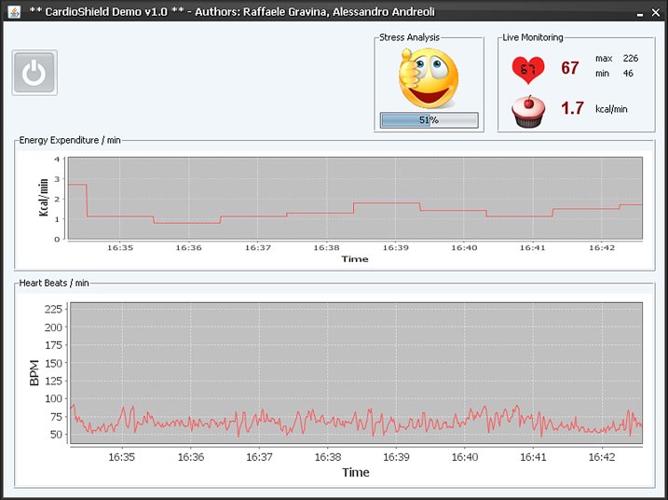Click the thumbs-up smiley stress emoticon
The width and height of the screenshot is (668, 500).
coord(428,78)
